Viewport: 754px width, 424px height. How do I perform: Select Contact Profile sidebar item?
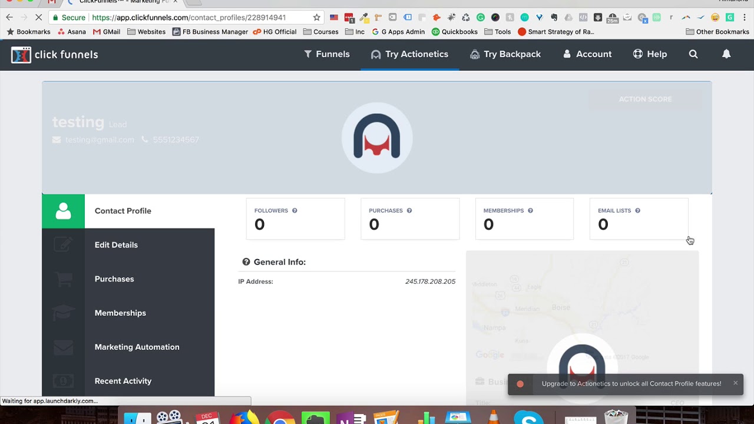128,211
